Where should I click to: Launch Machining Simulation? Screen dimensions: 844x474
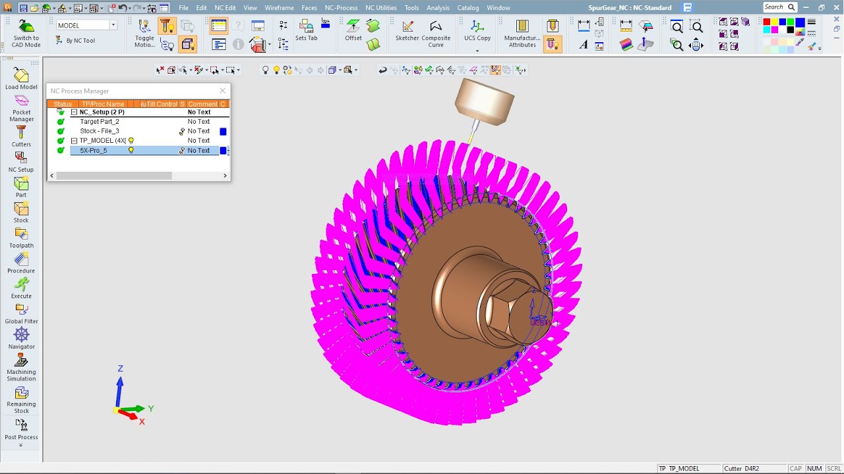tap(21, 361)
